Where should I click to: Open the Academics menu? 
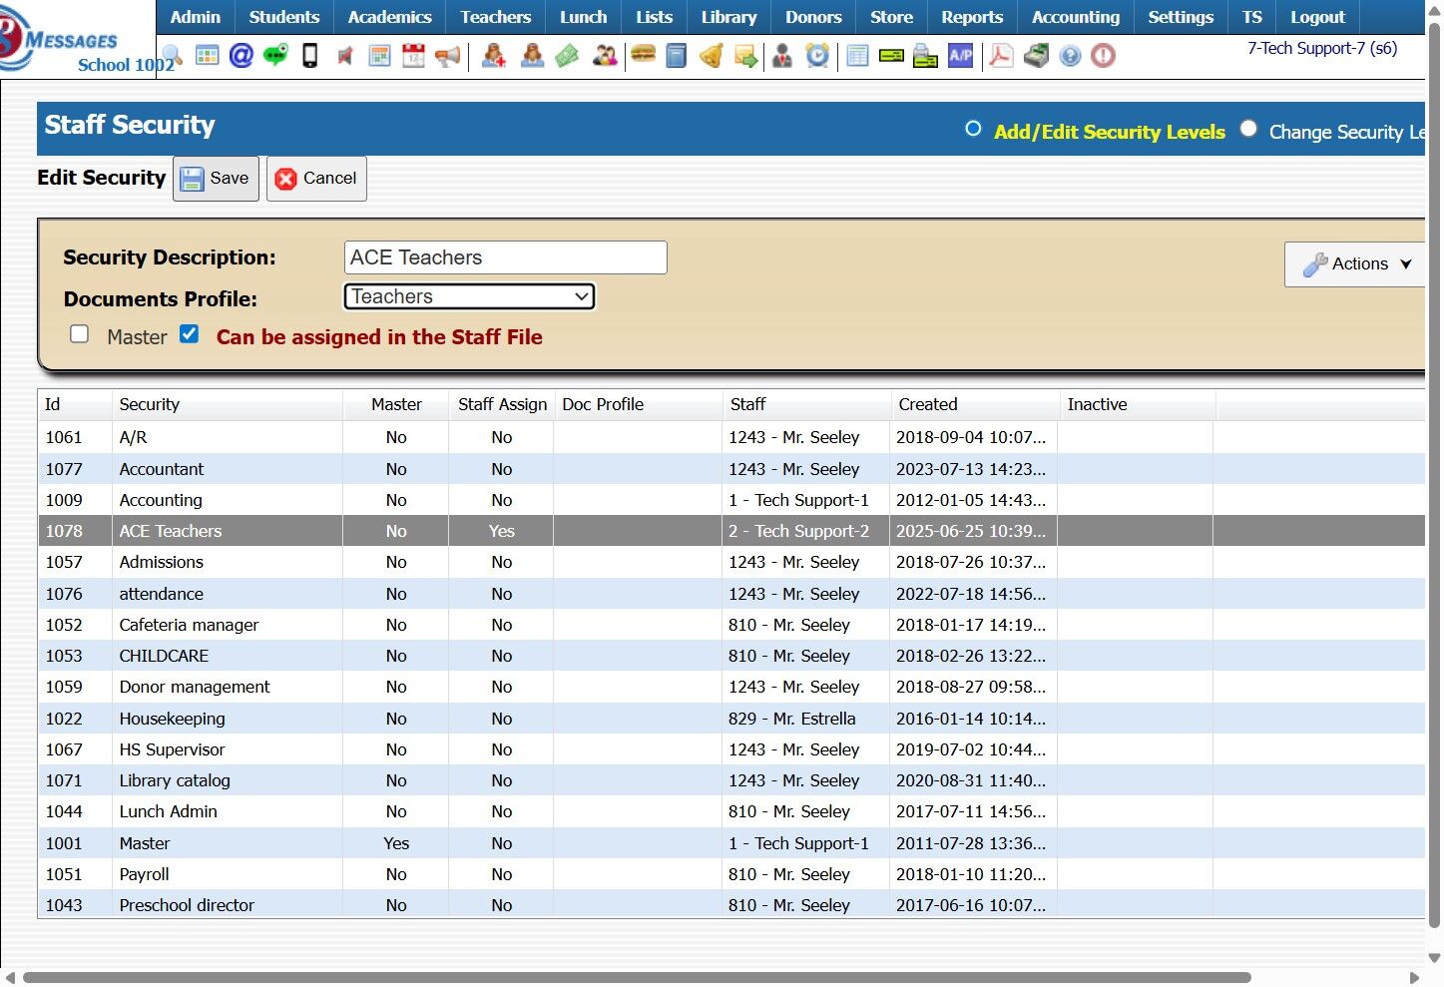point(389,17)
